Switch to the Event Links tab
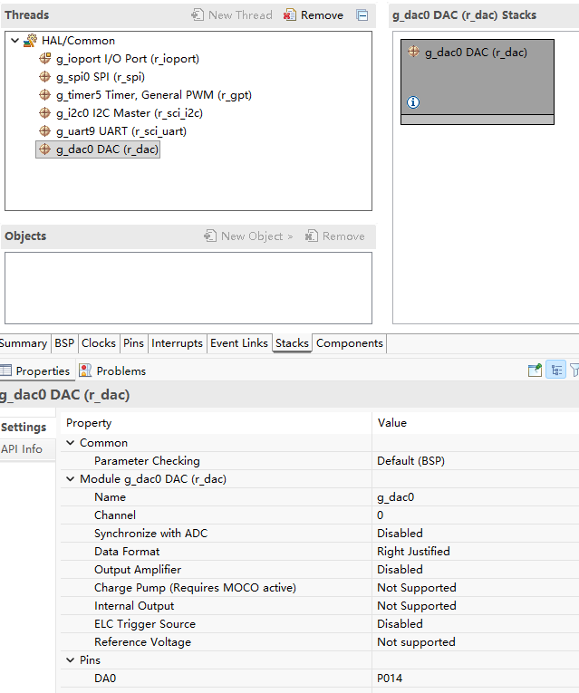 tap(239, 343)
